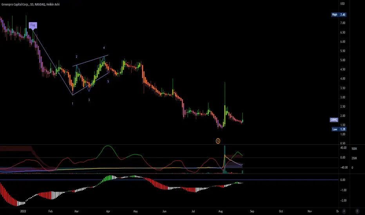Click the Low 1.28 price tag
The height and width of the screenshot is (215, 365).
tap(339, 129)
